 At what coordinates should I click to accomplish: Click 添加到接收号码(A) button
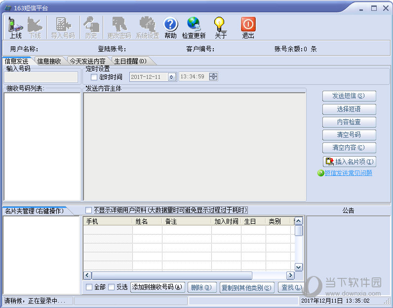157,287
